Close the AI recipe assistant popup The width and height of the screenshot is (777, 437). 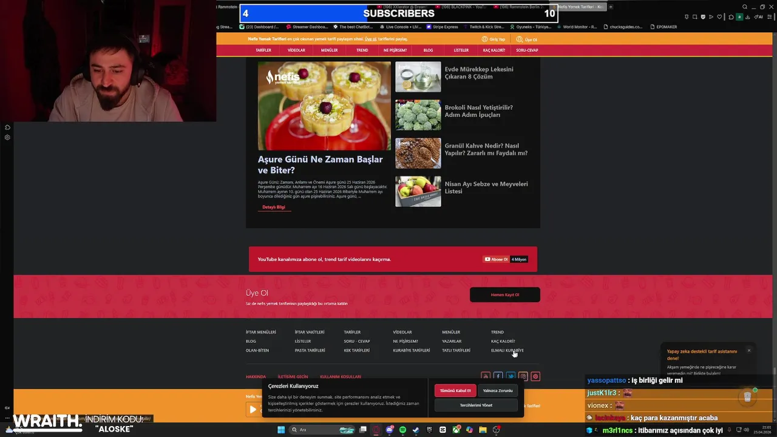pyautogui.click(x=749, y=350)
